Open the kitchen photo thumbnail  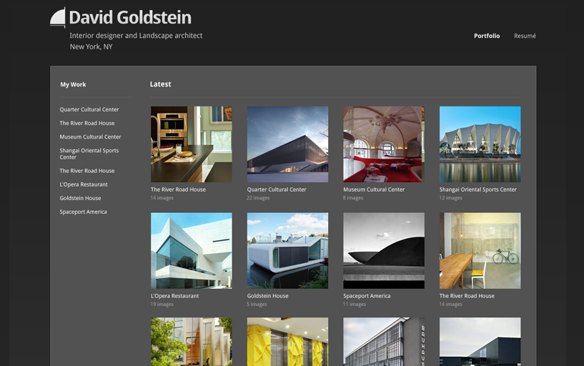pos(192,144)
